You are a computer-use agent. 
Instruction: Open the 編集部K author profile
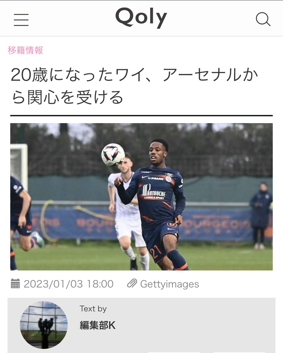97,325
